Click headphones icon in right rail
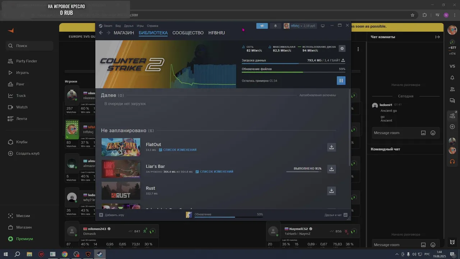This screenshot has height=259, width=460. click(452, 162)
